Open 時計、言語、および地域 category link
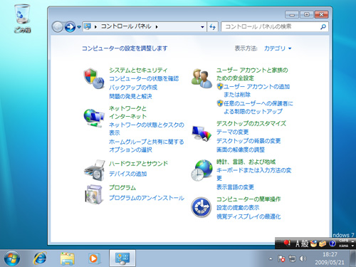This screenshot has height=267, width=356. 246,162
